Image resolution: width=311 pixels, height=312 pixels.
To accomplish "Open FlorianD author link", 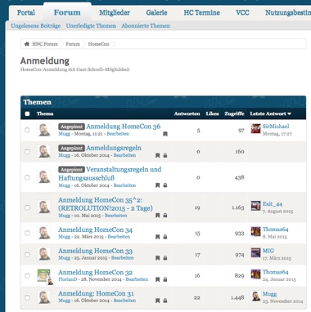I will [x=68, y=279].
